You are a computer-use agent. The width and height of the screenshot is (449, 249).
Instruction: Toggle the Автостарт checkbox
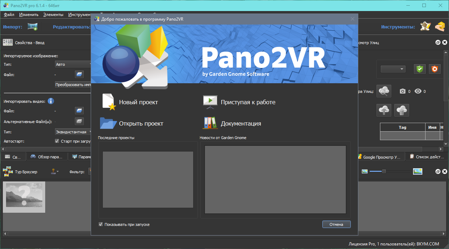tap(57, 141)
